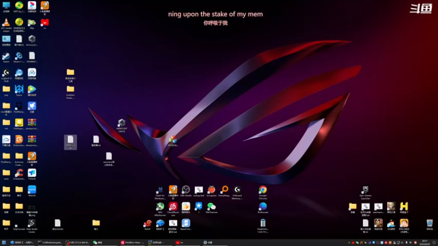Open the hpool miner shortcut
This screenshot has height=246, width=438.
pyautogui.click(x=186, y=225)
